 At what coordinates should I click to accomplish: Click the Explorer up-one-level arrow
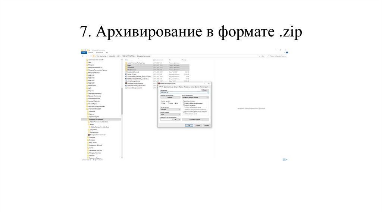coord(91,56)
